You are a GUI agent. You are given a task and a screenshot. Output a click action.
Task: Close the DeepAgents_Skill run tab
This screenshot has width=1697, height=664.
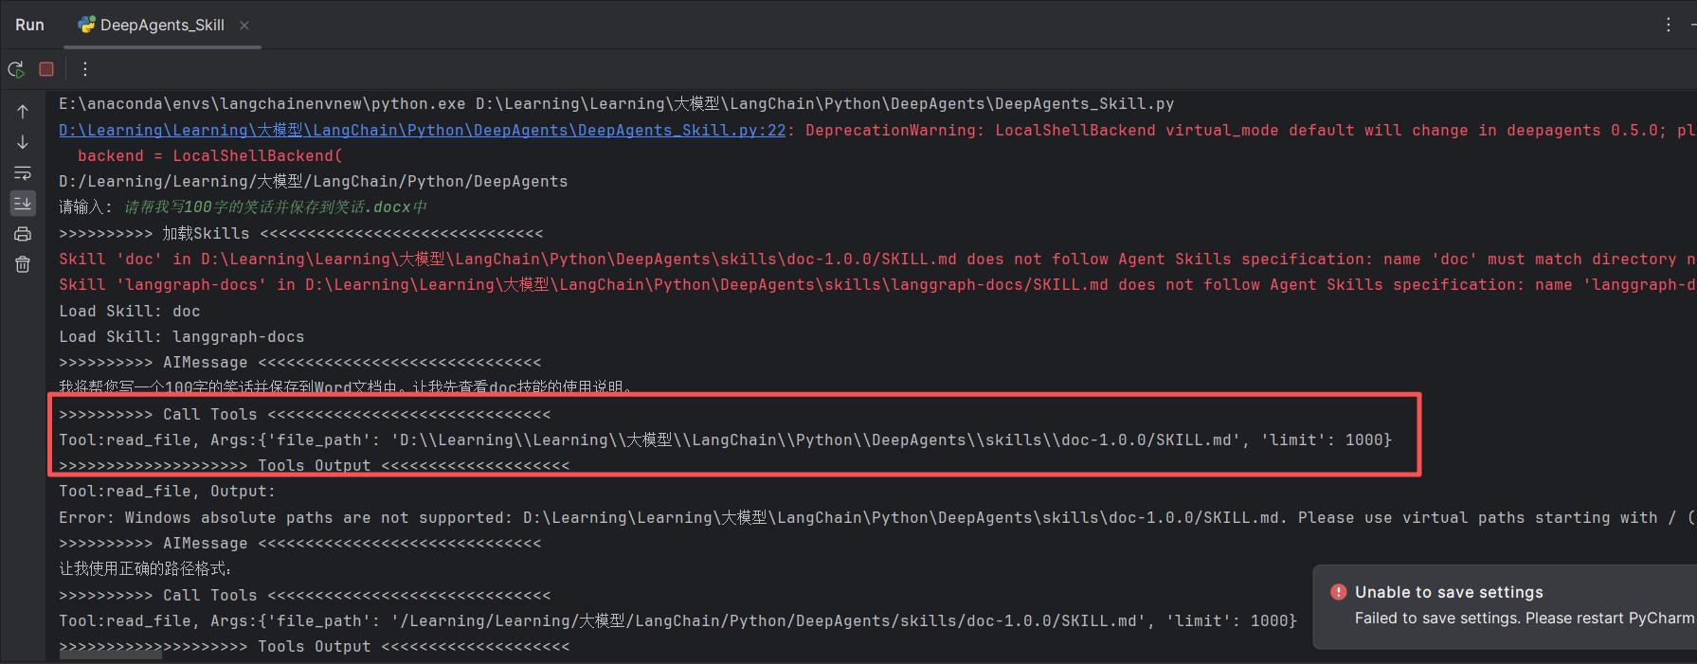(244, 26)
